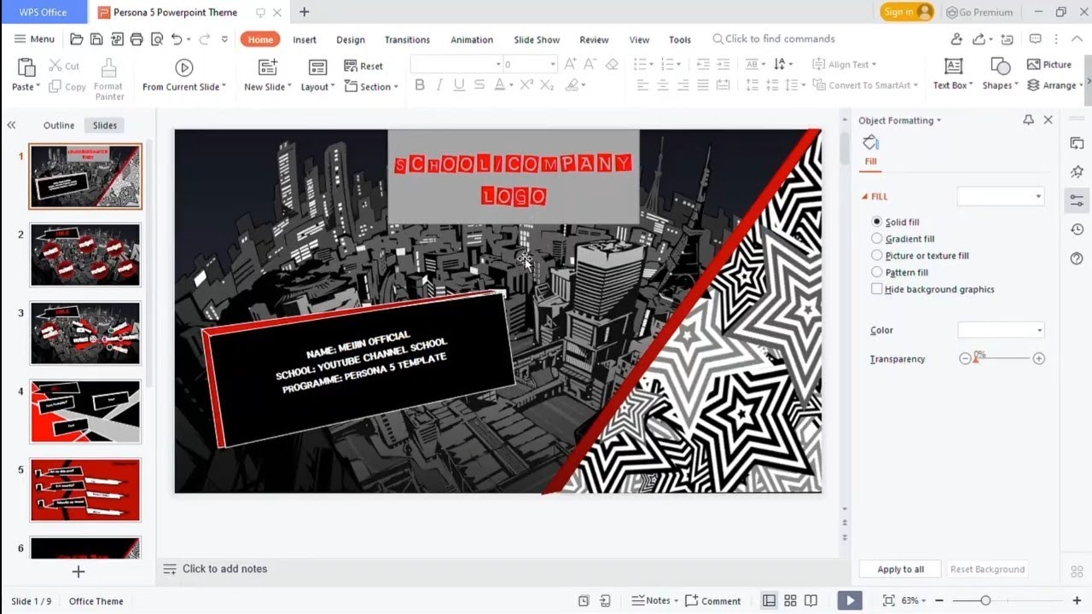1092x614 pixels.
Task: Open the Arrange dropdown
Action: tap(1054, 85)
